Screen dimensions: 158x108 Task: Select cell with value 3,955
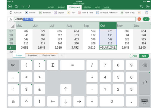141,47
